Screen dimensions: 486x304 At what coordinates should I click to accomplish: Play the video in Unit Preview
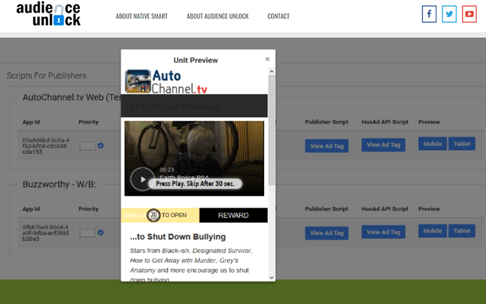pos(142,179)
